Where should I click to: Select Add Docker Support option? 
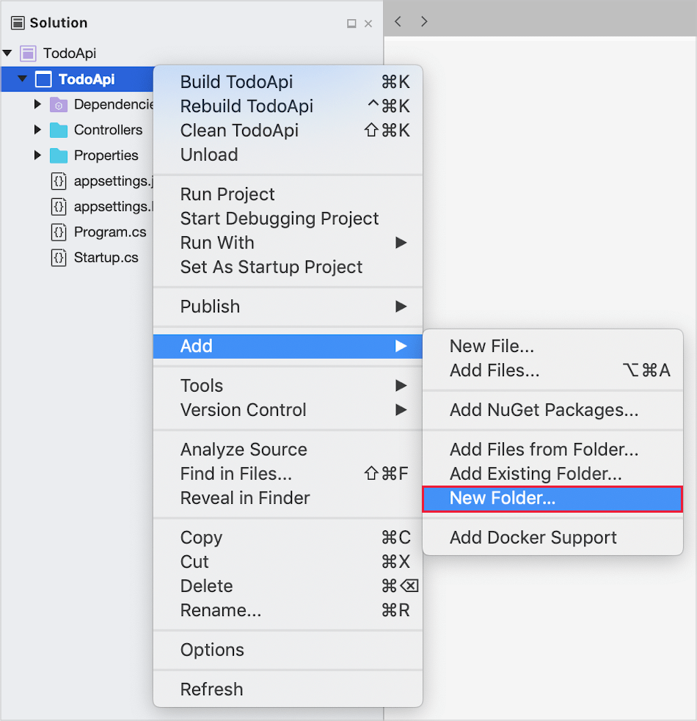coord(533,538)
